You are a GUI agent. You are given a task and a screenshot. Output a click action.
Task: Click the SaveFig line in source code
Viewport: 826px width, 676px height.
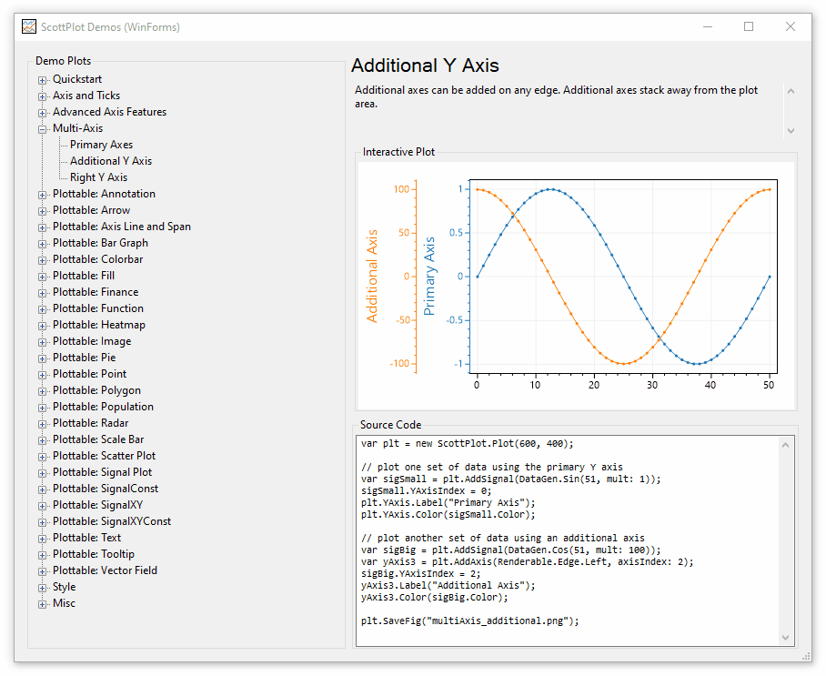[470, 621]
